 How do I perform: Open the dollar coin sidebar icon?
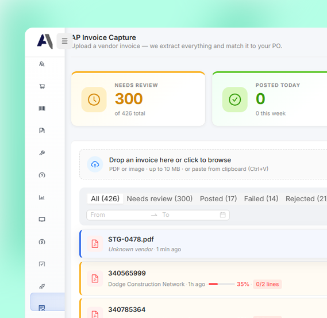tap(42, 242)
